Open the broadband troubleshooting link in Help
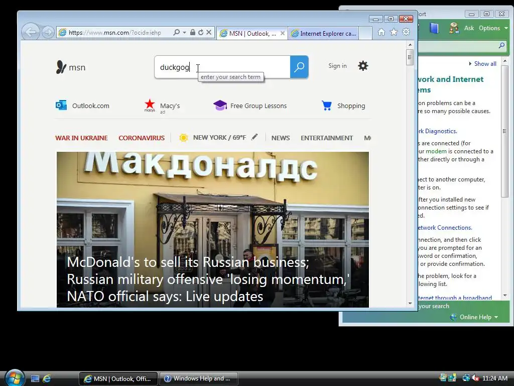 (455, 298)
